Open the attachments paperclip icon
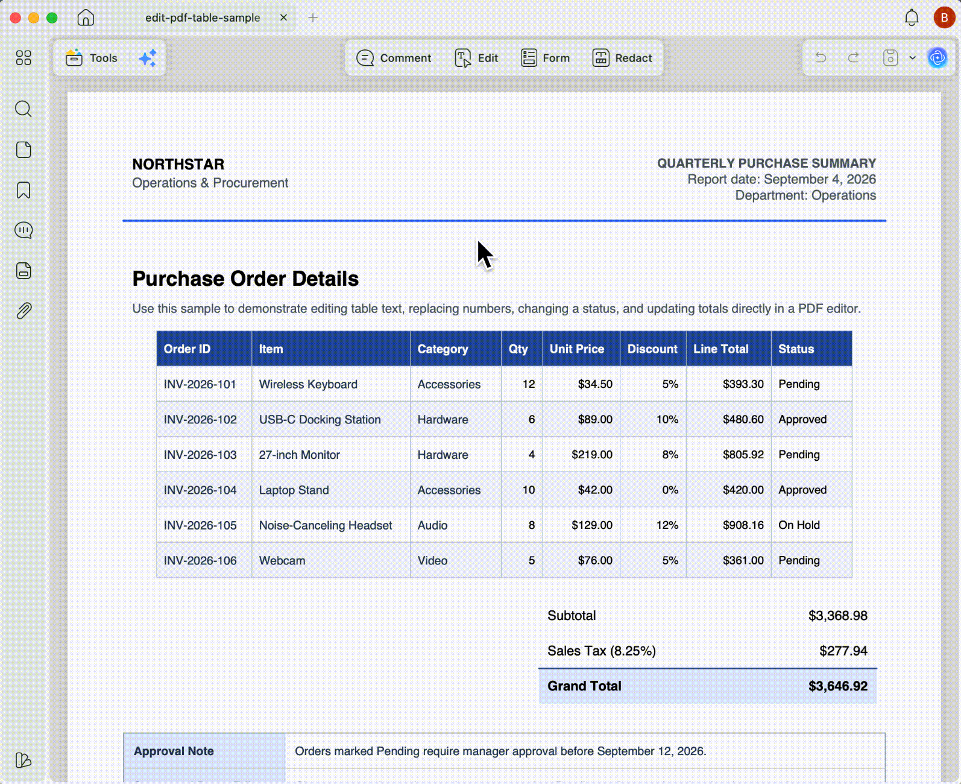 (x=24, y=311)
